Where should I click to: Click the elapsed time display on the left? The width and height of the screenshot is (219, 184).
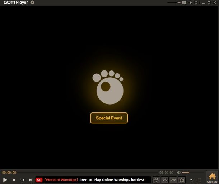(9, 172)
